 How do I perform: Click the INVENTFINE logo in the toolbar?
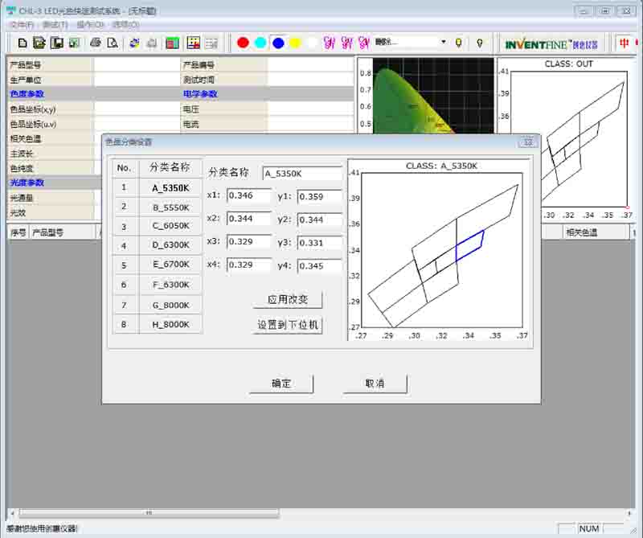pos(551,44)
